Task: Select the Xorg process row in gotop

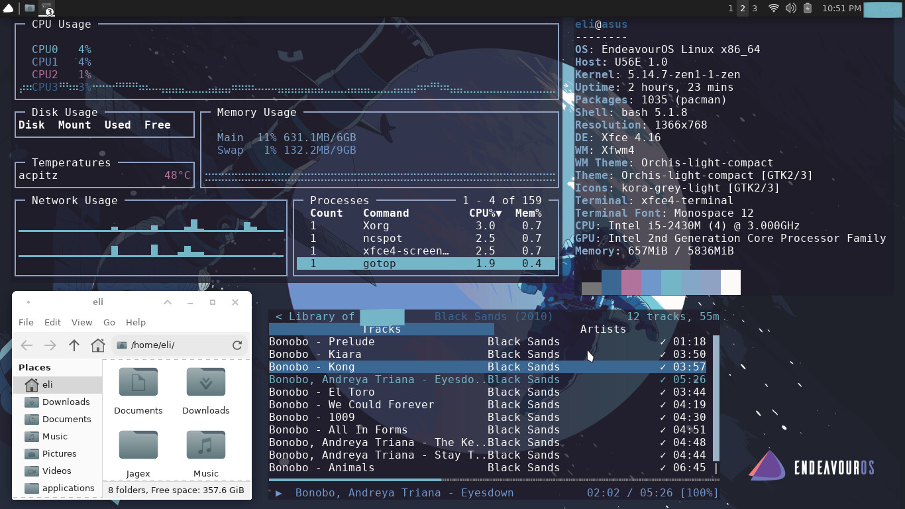Action: (x=426, y=226)
